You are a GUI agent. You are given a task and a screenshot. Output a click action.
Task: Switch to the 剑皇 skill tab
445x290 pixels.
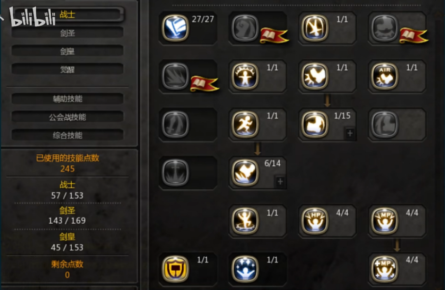(x=68, y=51)
